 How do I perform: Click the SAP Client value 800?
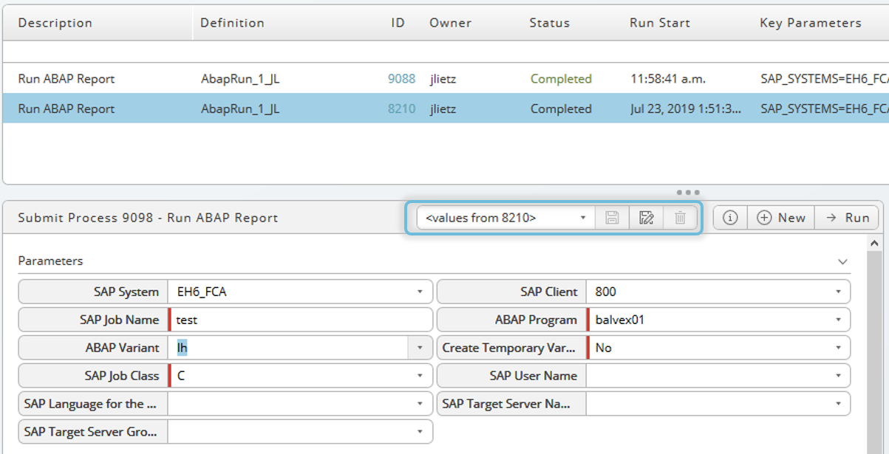tap(605, 292)
